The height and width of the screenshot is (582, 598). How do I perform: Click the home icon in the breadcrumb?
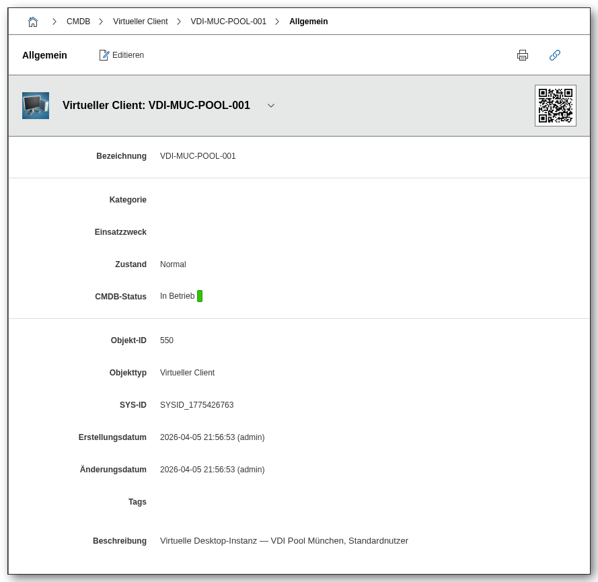click(x=32, y=21)
